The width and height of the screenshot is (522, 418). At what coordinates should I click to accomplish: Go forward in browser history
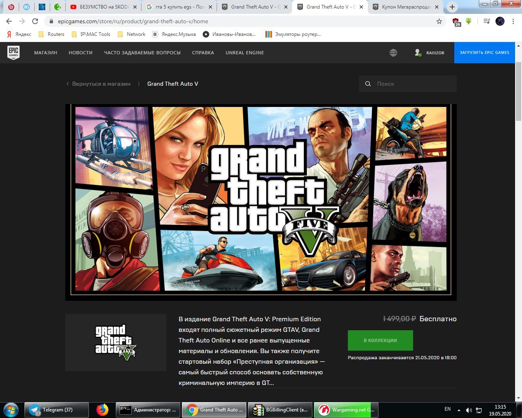22,21
